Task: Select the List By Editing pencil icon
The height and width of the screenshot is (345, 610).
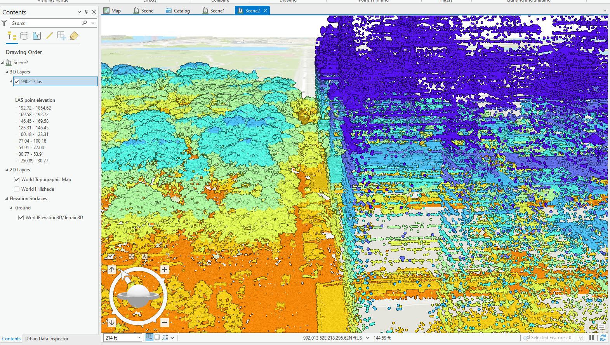Action: tap(49, 36)
